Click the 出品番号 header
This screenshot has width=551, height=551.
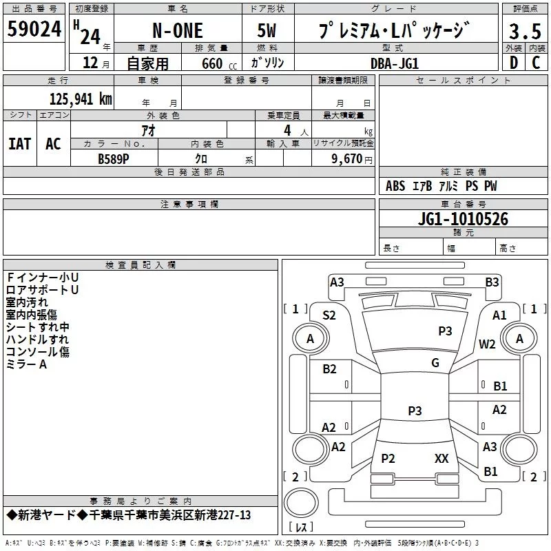pyautogui.click(x=34, y=9)
